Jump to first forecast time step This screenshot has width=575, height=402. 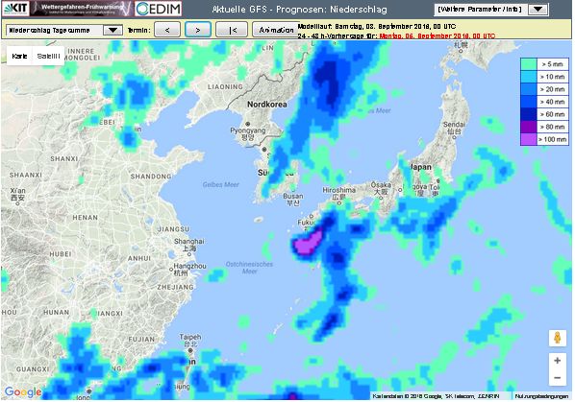(232, 30)
